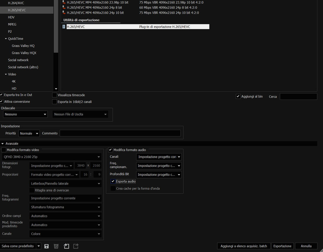Select H.265/HEVC plug-in di esportazione row
This screenshot has height=252, width=323.
tap(138, 27)
